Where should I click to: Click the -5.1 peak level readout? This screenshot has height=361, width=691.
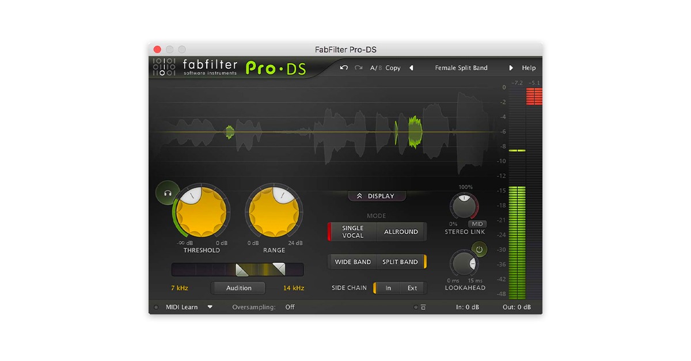coord(534,83)
